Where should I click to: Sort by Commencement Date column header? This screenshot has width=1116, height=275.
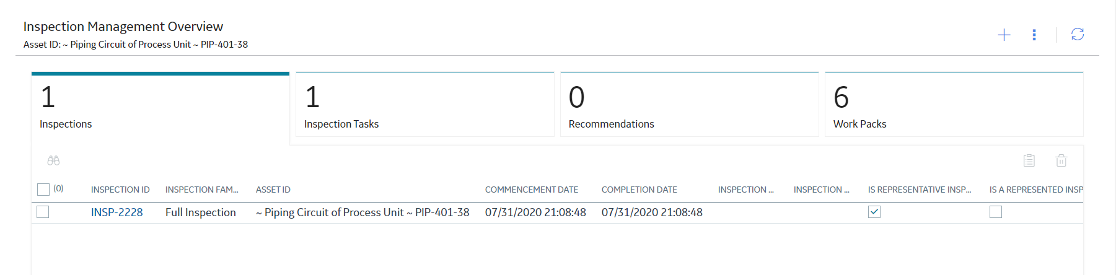point(532,190)
